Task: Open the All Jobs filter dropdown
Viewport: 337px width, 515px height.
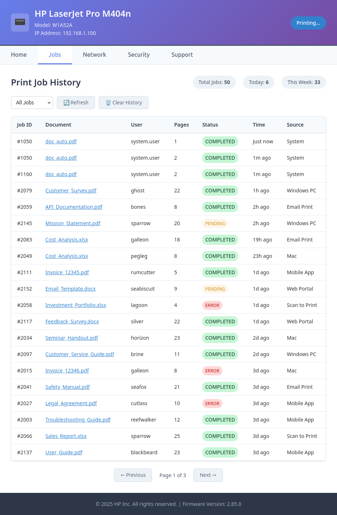Action: (x=32, y=103)
